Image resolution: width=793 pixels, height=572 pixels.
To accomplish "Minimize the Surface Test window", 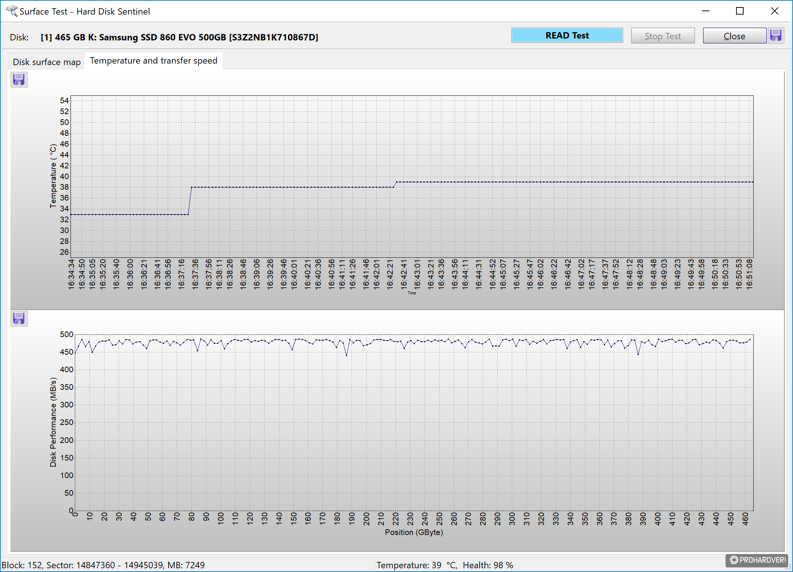I will click(706, 11).
